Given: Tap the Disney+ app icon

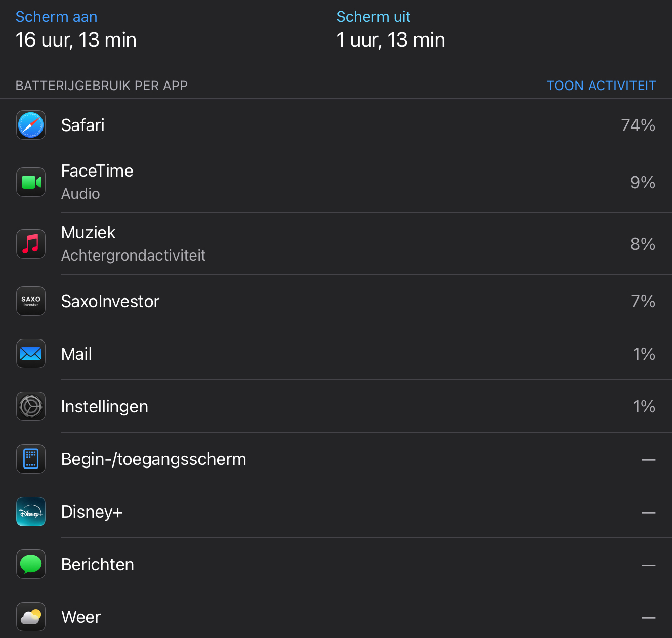Looking at the screenshot, I should click(31, 512).
